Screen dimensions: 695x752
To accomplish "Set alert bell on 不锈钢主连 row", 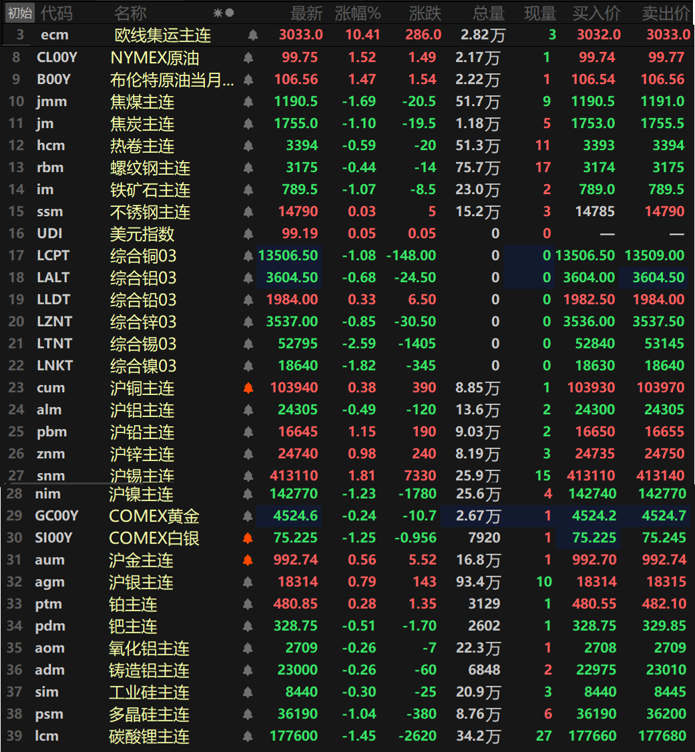I will pyautogui.click(x=248, y=212).
